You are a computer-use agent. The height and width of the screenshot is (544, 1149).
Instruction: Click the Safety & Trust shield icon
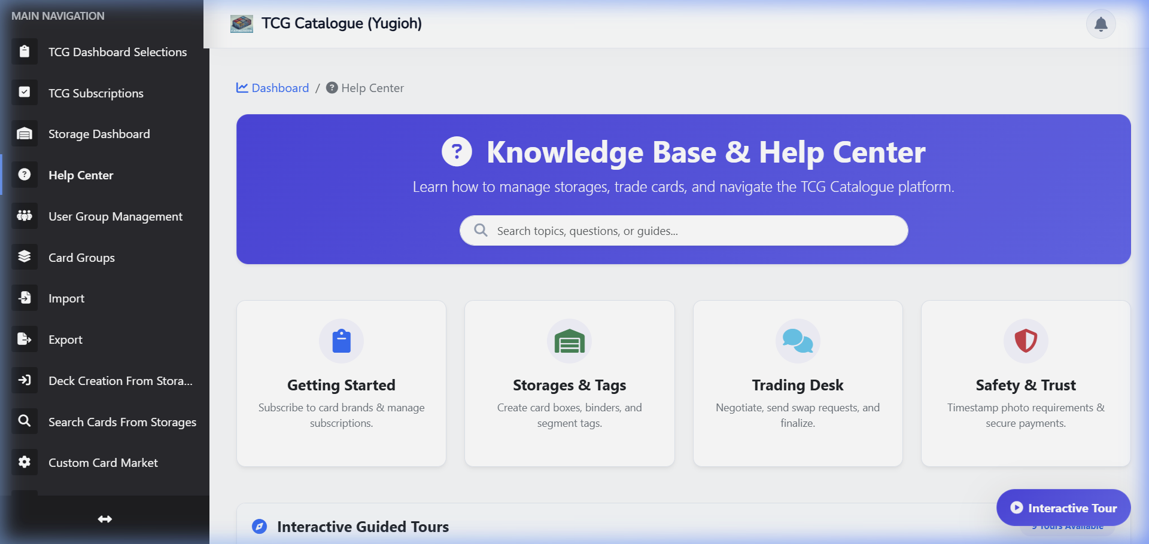click(x=1026, y=341)
